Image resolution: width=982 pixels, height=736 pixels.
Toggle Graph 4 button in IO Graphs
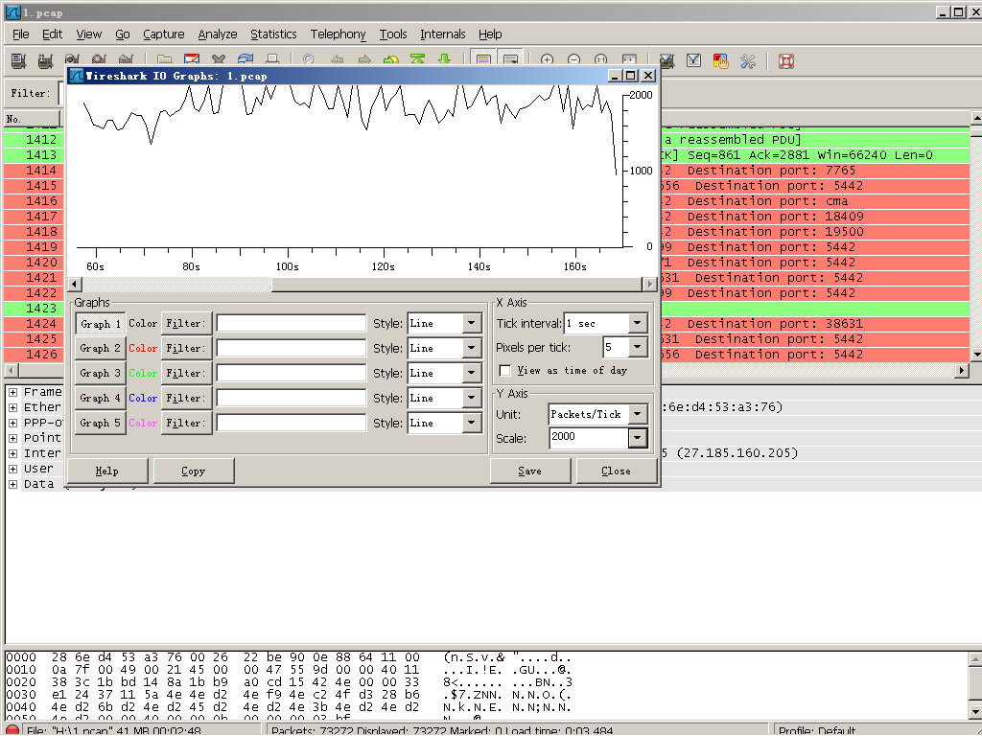100,398
